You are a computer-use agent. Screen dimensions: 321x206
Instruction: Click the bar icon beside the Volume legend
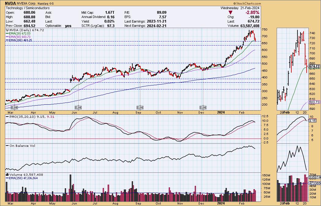pos(7,175)
